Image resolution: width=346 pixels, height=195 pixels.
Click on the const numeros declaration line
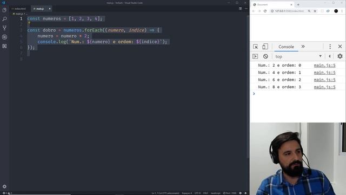point(65,18)
